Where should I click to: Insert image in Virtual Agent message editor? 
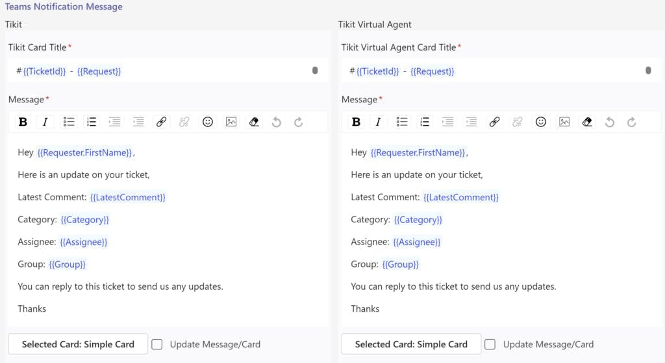(x=564, y=122)
